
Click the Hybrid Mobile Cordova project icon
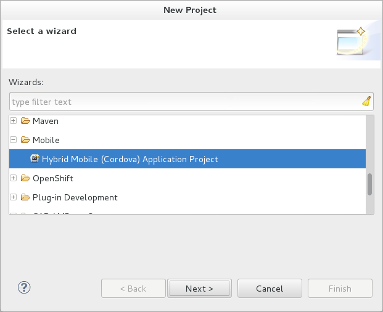pyautogui.click(x=35, y=159)
